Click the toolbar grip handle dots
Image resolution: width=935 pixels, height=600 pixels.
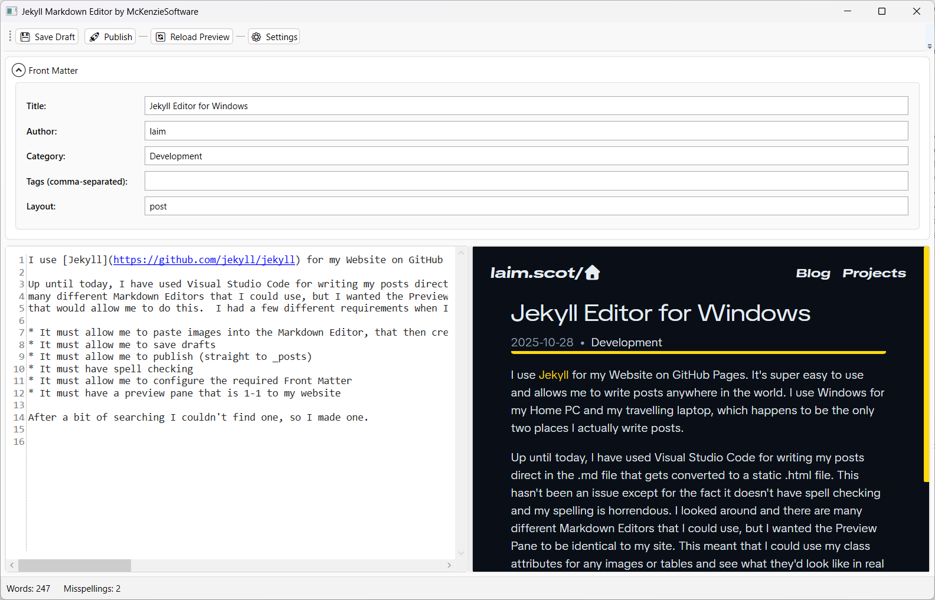point(10,37)
